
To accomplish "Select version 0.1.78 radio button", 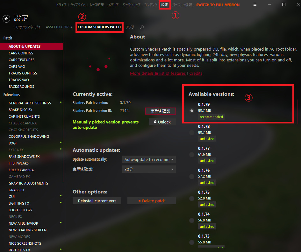I will [x=191, y=132].
